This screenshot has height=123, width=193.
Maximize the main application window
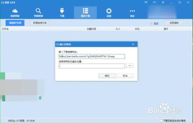[x=180, y=3]
